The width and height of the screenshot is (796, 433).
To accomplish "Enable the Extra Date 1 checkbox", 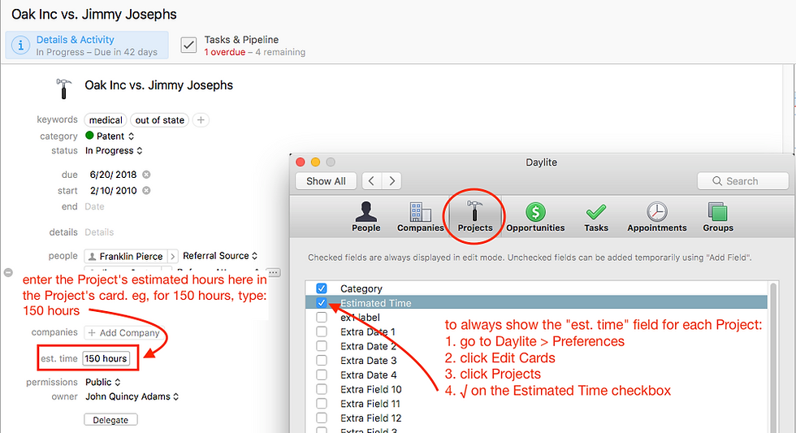I will (322, 331).
